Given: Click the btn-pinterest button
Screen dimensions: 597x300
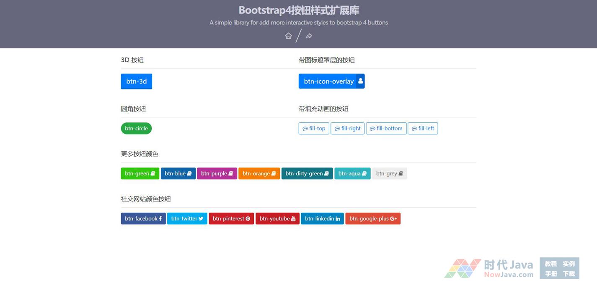Looking at the screenshot, I should tap(231, 219).
